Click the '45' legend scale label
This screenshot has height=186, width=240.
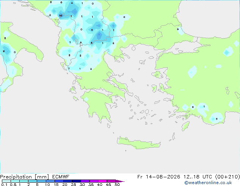tap(108, 184)
